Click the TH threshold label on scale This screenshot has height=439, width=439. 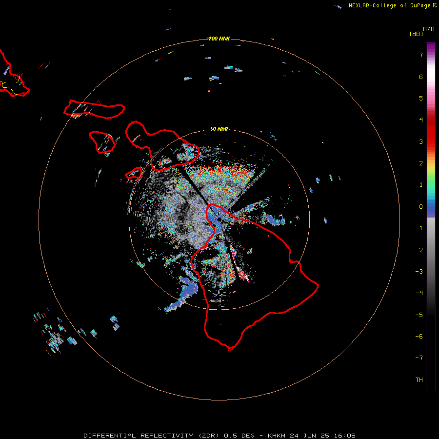(419, 380)
